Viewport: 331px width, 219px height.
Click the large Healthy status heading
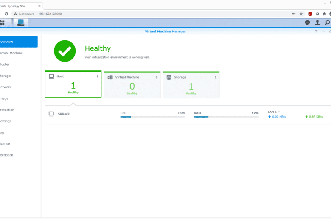[98, 48]
